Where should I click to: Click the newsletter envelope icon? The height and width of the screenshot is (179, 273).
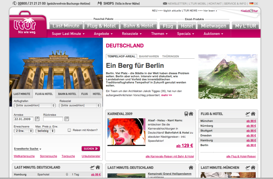pos(165,4)
